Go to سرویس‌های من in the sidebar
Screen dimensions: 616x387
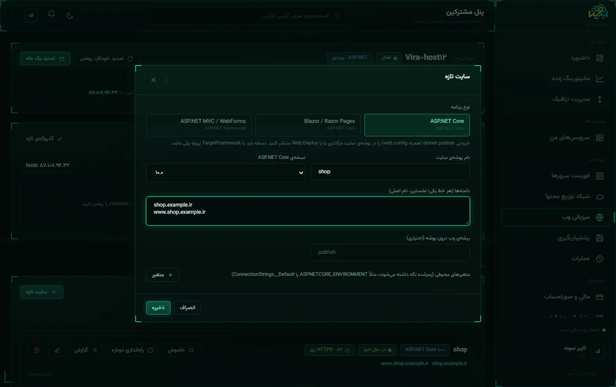pyautogui.click(x=556, y=137)
